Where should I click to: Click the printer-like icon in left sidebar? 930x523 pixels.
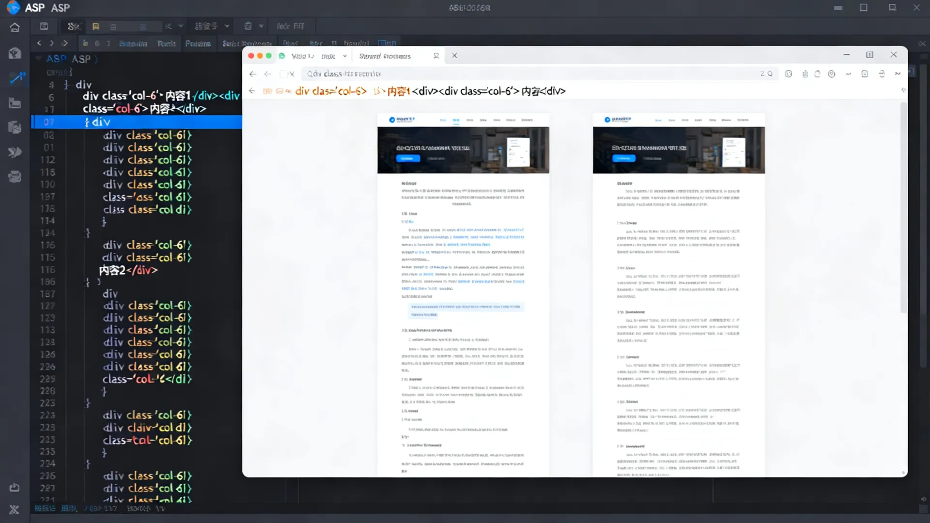coord(15,177)
